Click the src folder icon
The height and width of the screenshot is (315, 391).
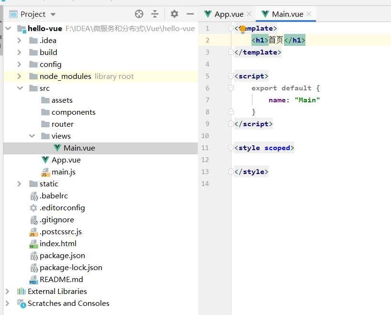33,88
